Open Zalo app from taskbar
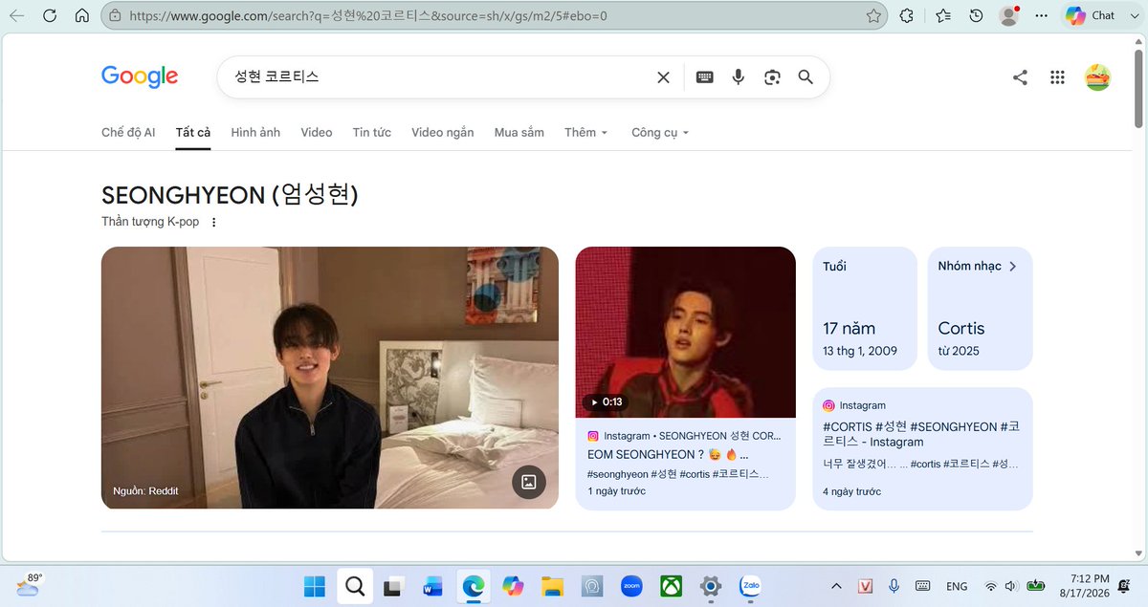Screen dimensions: 1148x607 click(x=750, y=586)
